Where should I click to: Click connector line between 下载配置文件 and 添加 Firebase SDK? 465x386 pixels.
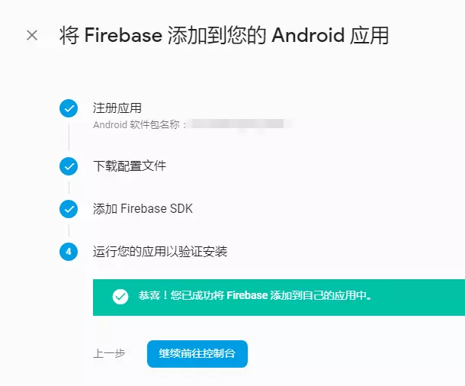(69, 188)
